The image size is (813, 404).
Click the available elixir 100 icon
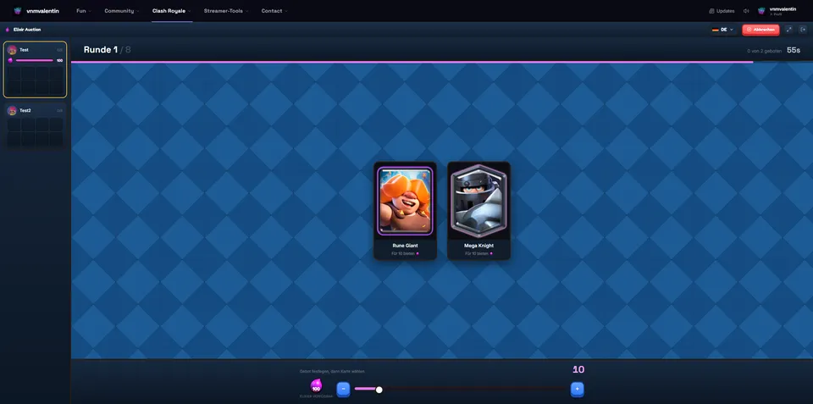[x=316, y=386]
